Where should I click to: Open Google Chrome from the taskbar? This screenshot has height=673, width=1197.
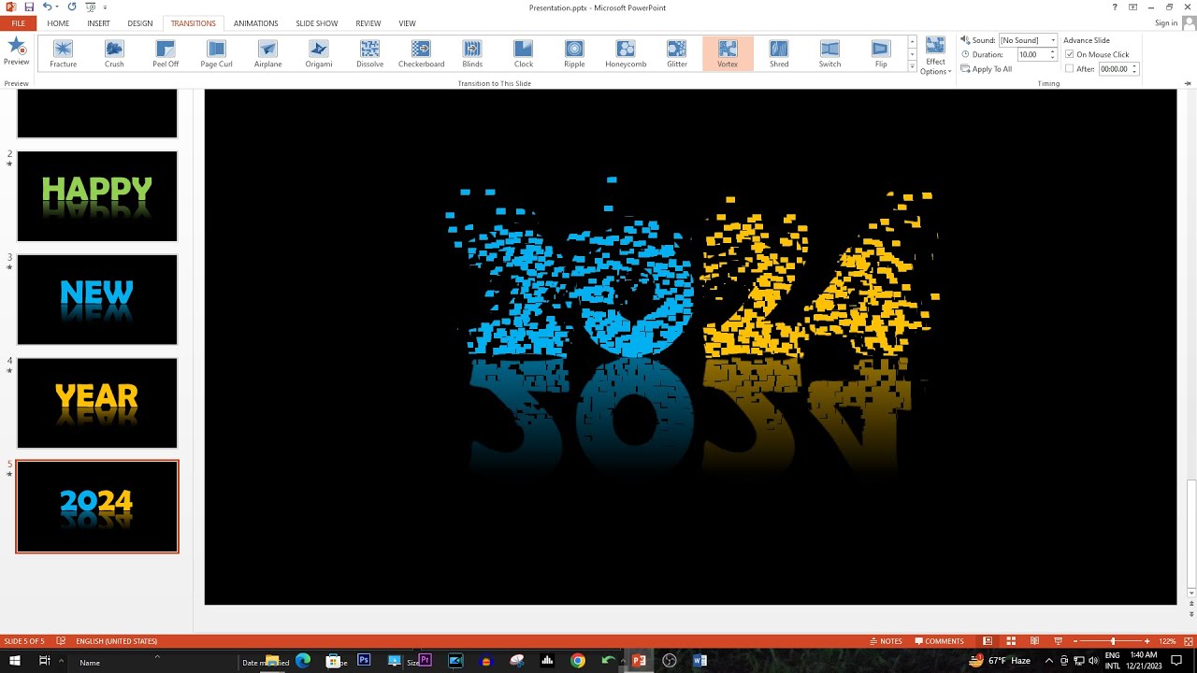tap(578, 661)
